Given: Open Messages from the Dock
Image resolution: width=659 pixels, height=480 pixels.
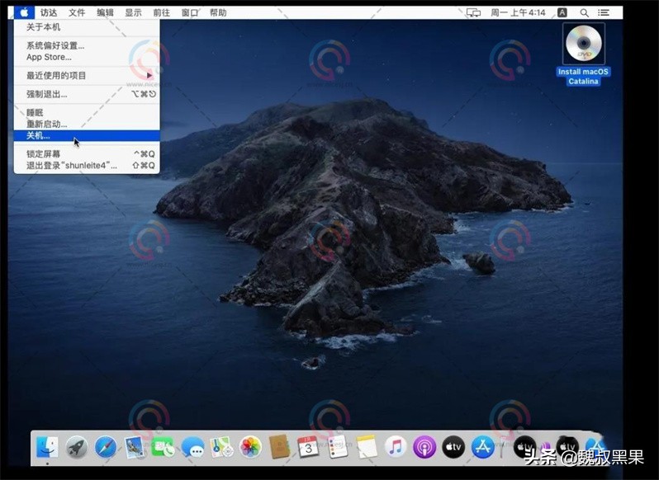Looking at the screenshot, I should click(x=192, y=447).
